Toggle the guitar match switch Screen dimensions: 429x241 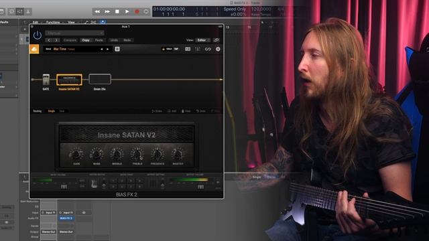pos(104,184)
